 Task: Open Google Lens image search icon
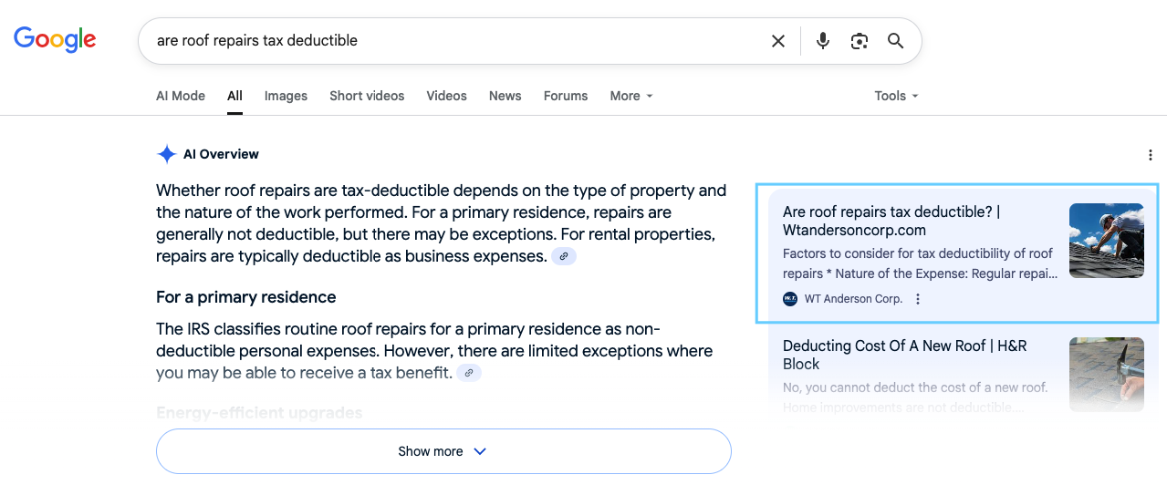pyautogui.click(x=859, y=41)
